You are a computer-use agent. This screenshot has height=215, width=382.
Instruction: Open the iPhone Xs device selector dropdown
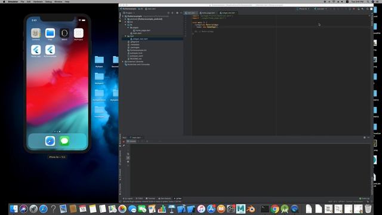303,9
